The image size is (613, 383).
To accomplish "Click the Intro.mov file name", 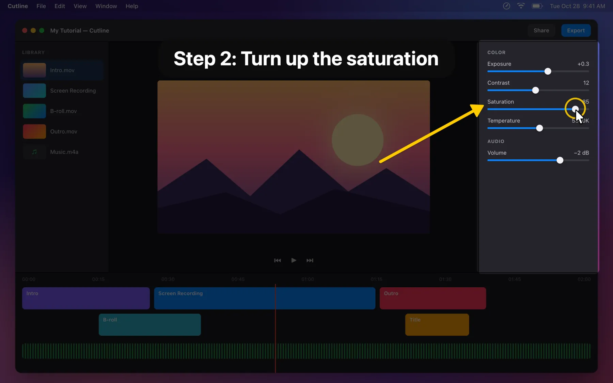I will point(62,70).
